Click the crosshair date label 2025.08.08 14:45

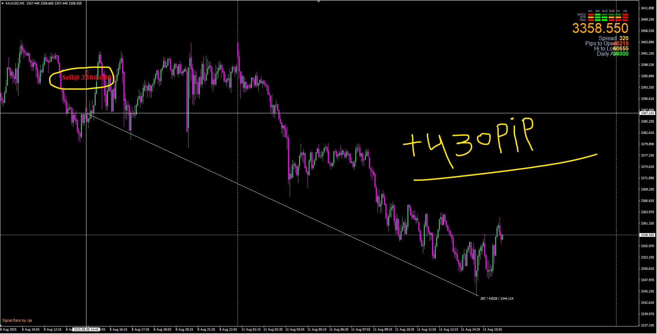86,330
